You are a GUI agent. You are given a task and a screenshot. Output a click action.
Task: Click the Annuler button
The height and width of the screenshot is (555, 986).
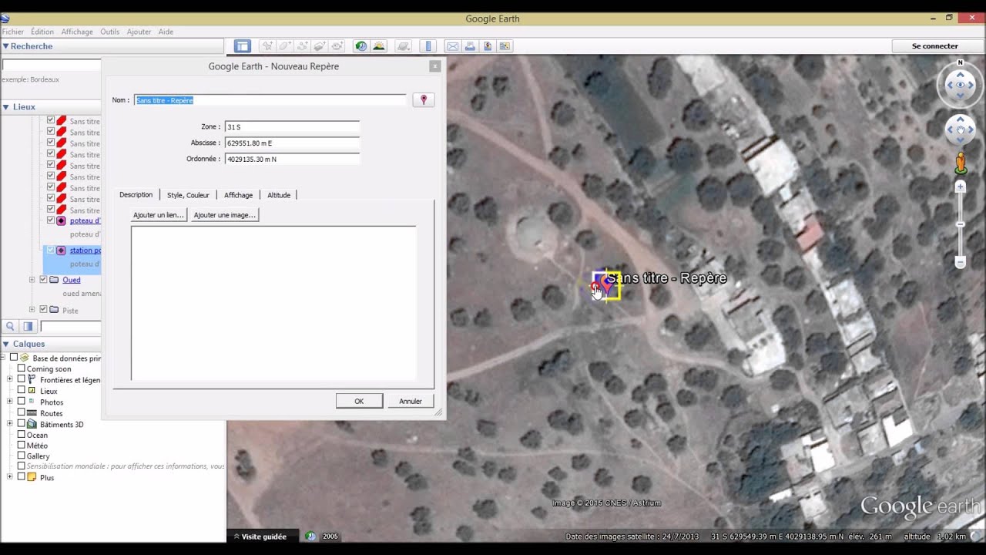tap(411, 401)
